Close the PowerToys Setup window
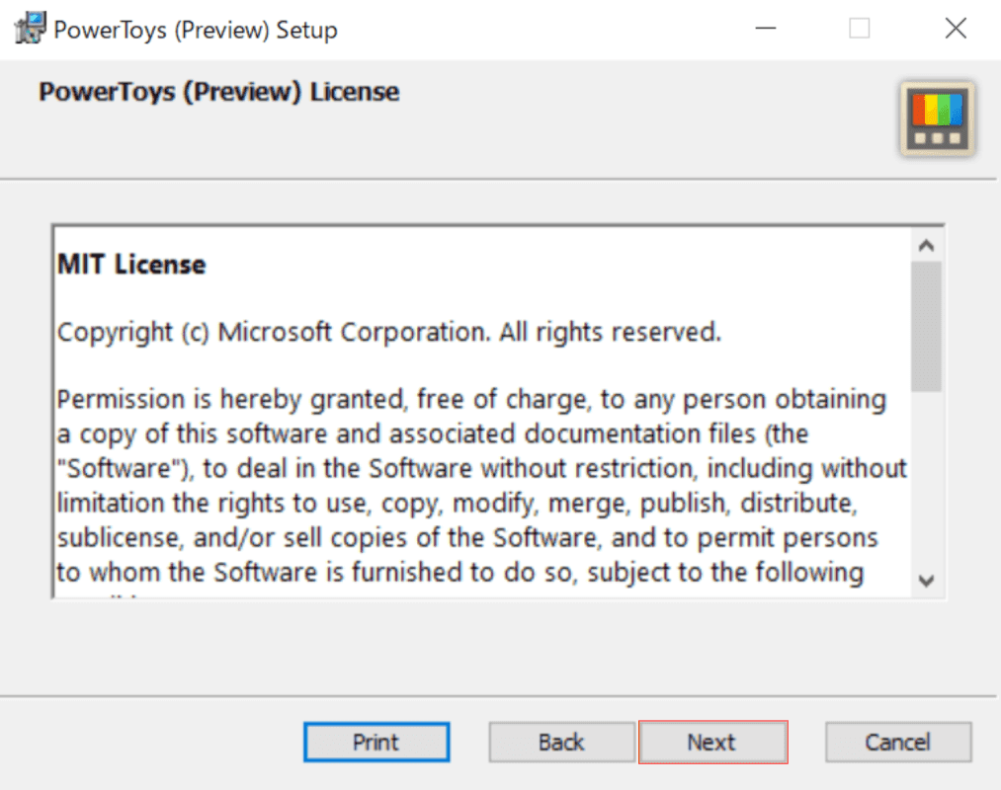Viewport: 1001px width, 790px height. pos(956,28)
